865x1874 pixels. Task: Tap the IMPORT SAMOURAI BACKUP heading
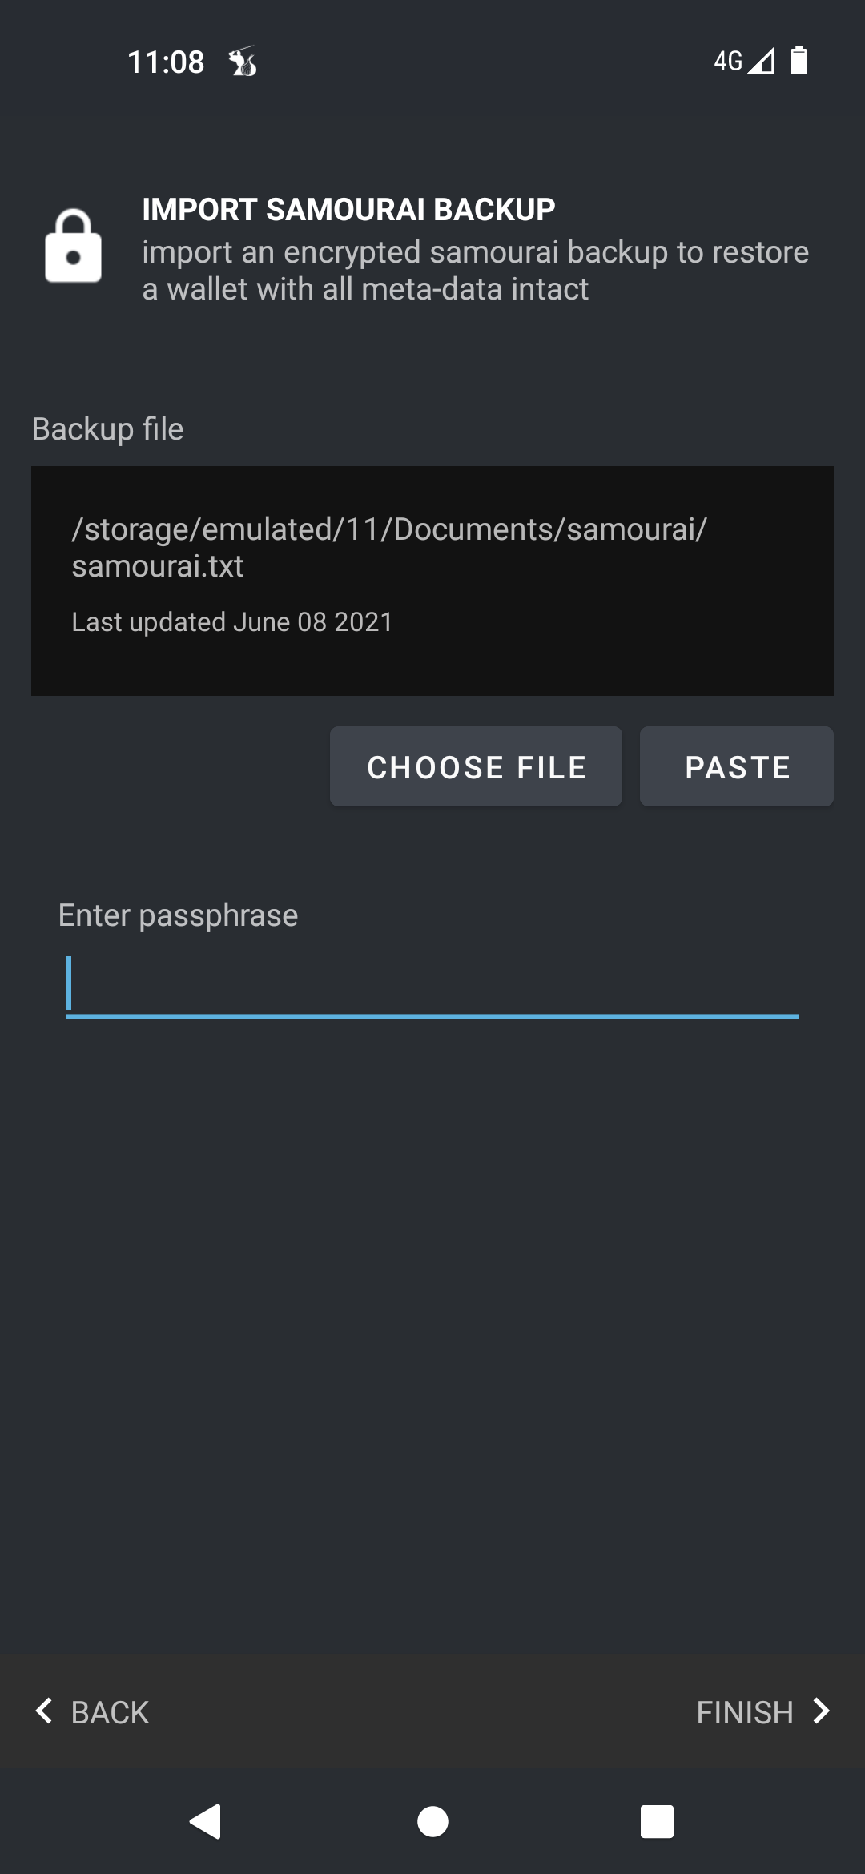click(348, 210)
